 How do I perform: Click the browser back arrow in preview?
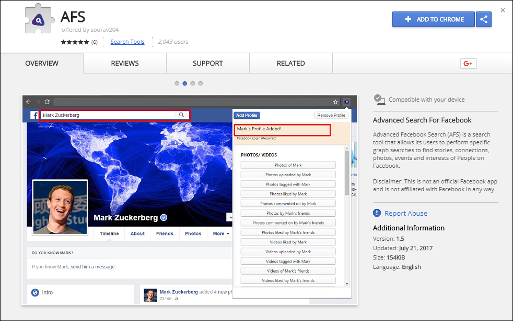(x=28, y=102)
